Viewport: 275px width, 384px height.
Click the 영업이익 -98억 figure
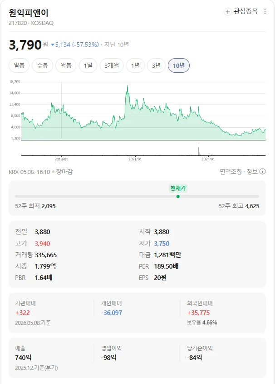(108, 358)
